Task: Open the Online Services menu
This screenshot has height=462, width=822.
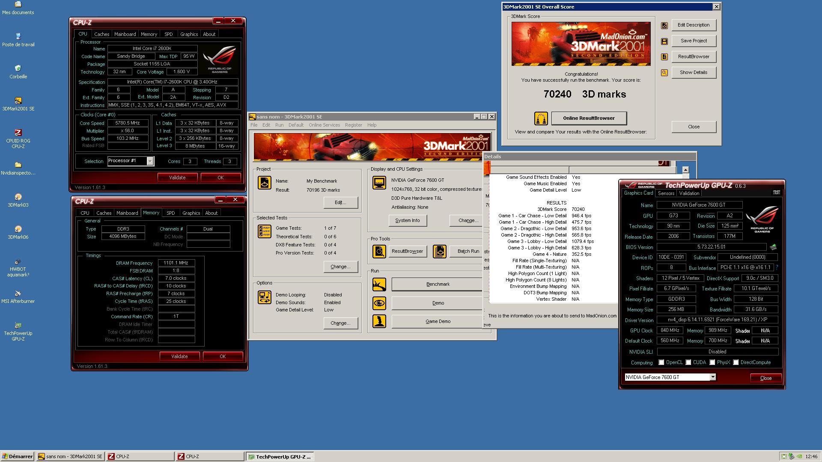Action: point(324,125)
